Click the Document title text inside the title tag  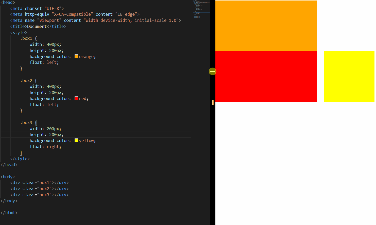point(37,26)
